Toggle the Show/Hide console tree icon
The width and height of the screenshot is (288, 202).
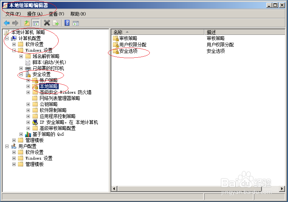click(x=35, y=23)
